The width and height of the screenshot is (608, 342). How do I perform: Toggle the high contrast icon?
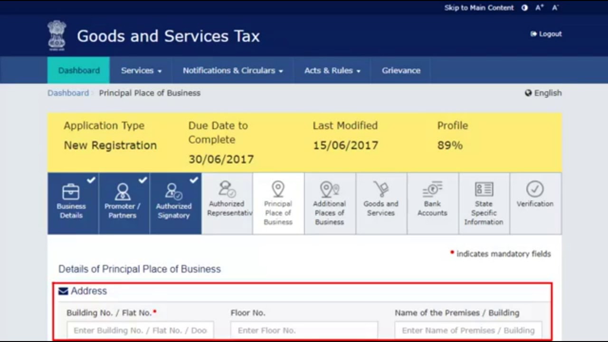[524, 8]
